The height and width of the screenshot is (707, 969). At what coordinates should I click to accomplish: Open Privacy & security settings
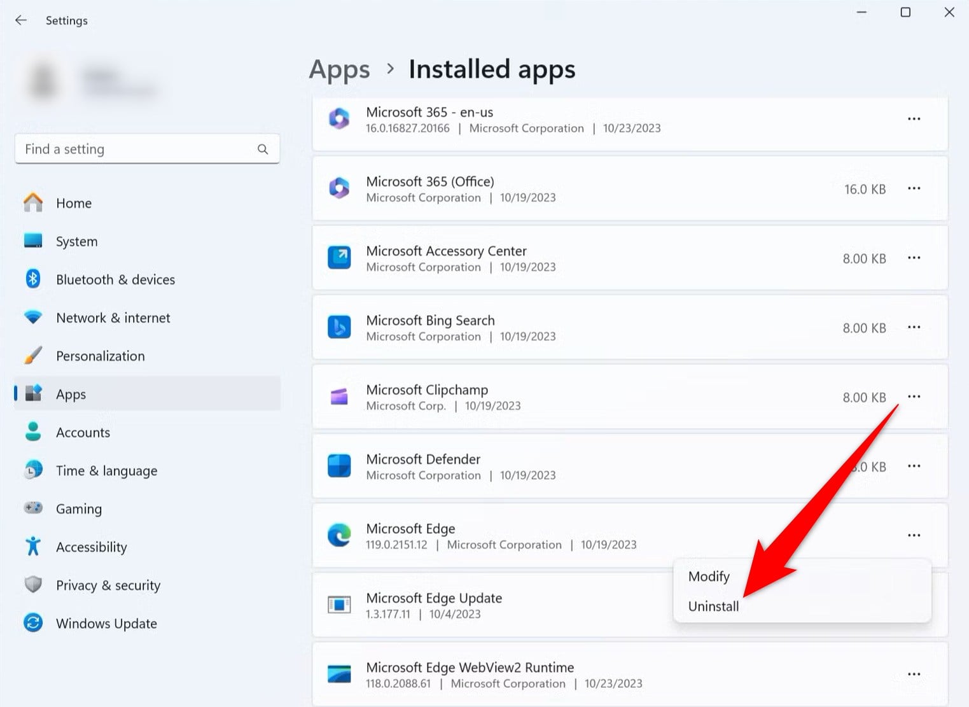147,585
